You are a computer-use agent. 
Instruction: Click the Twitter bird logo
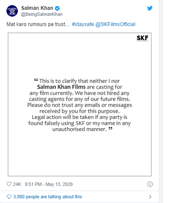click(150, 8)
